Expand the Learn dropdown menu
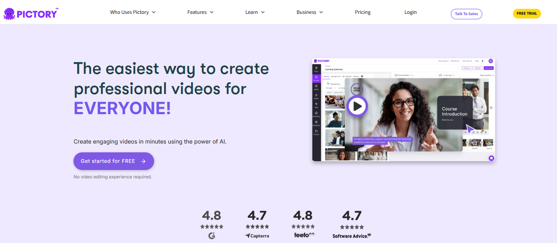The image size is (557, 243). [255, 12]
